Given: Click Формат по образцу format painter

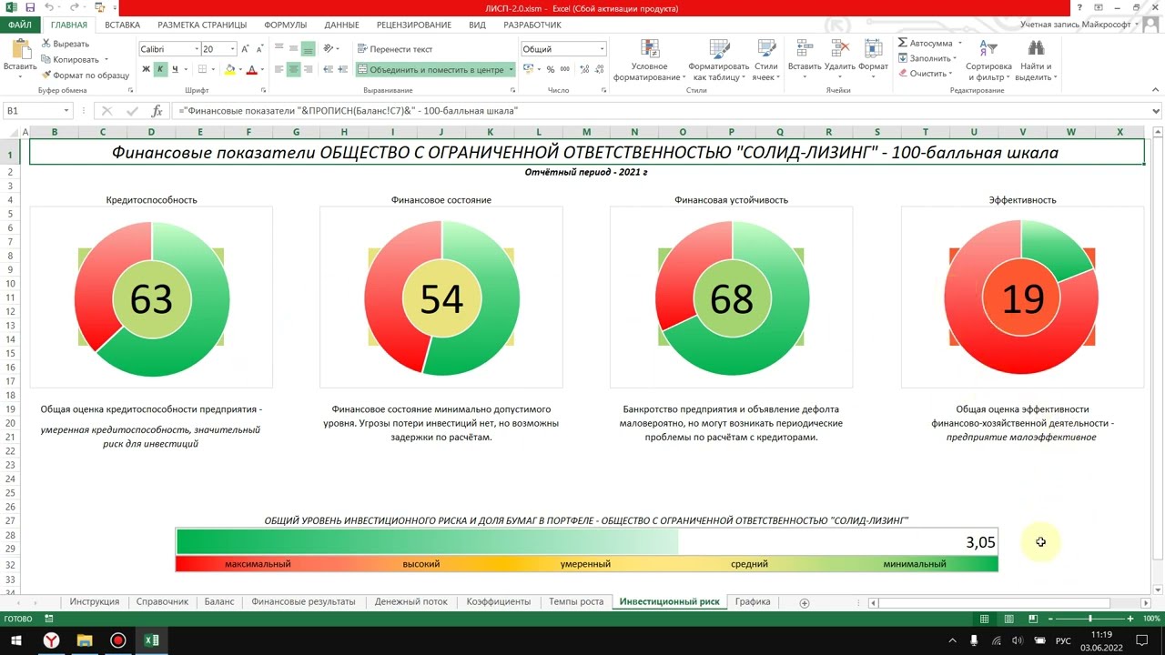Looking at the screenshot, I should pyautogui.click(x=86, y=76).
